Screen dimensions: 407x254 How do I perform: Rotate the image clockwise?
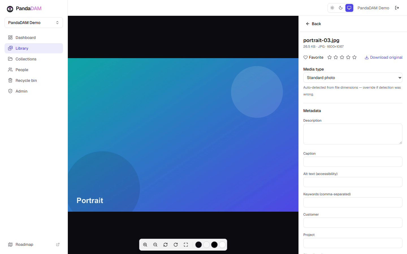(x=176, y=245)
